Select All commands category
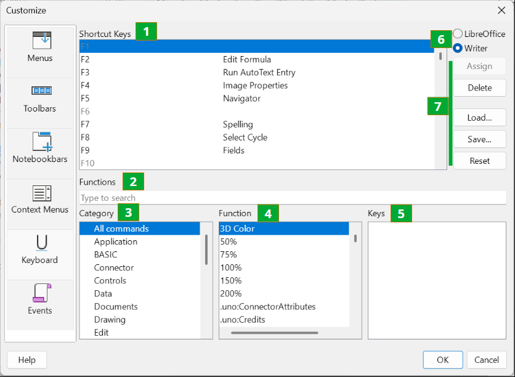The width and height of the screenshot is (515, 377). coord(140,229)
